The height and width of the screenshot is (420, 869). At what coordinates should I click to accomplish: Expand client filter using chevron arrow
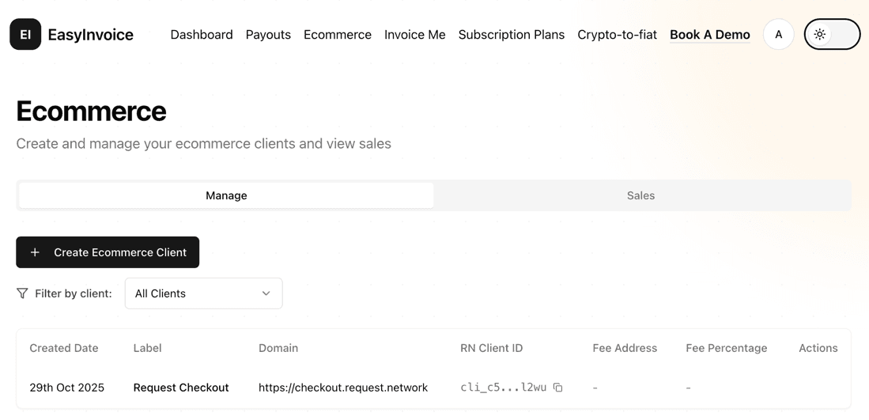coord(266,293)
